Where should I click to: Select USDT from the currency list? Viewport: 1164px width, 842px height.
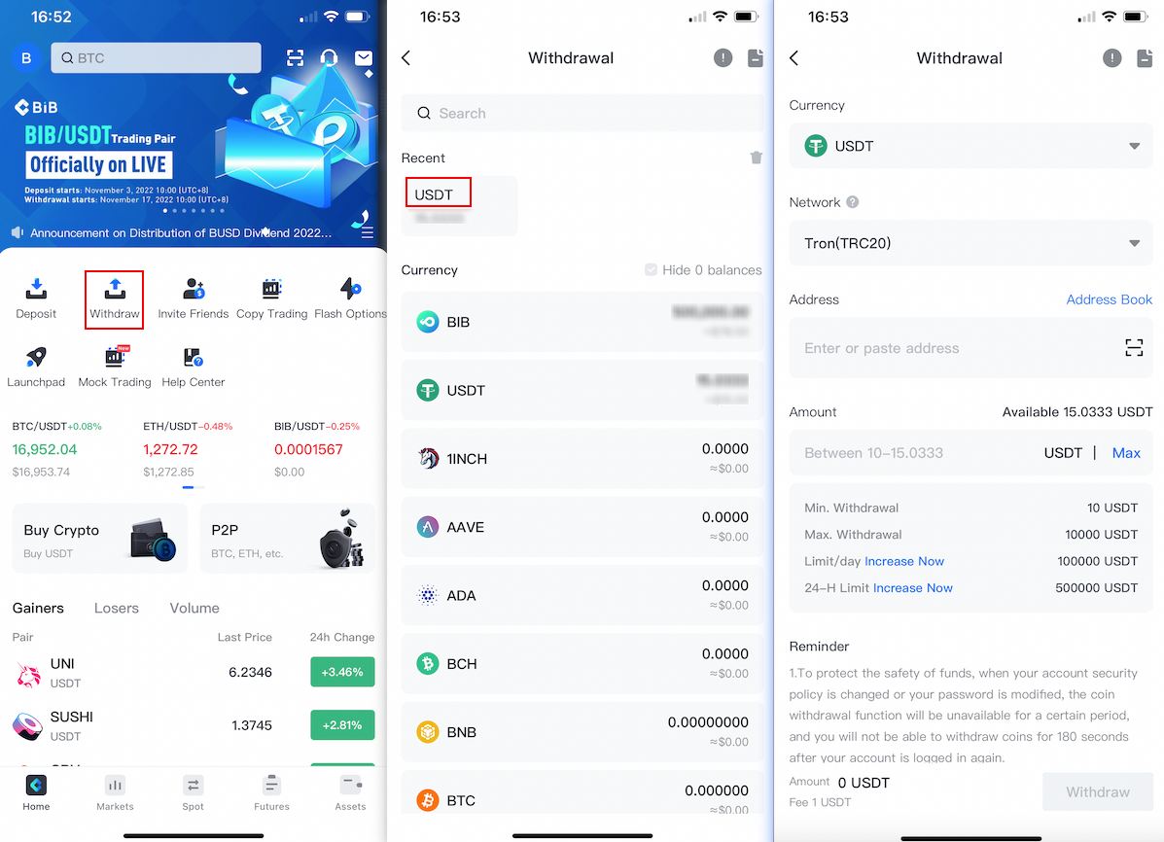tap(582, 391)
